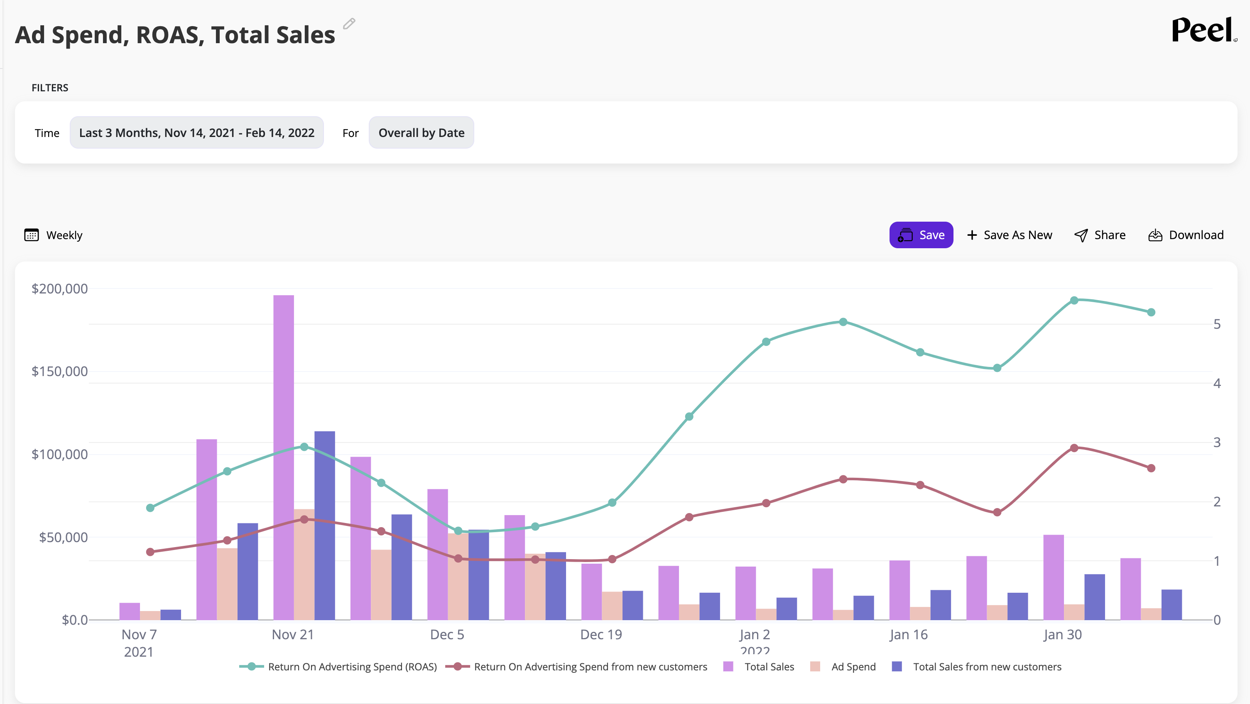The height and width of the screenshot is (704, 1250).
Task: Click the Download tray icon
Action: tap(1155, 235)
